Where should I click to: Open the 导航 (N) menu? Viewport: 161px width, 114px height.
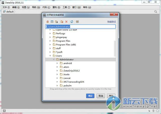click(x=36, y=7)
